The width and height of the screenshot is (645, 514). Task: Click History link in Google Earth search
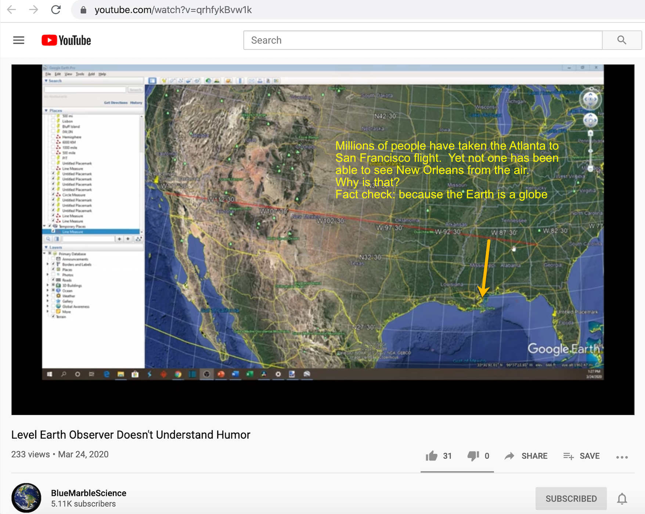click(x=136, y=103)
